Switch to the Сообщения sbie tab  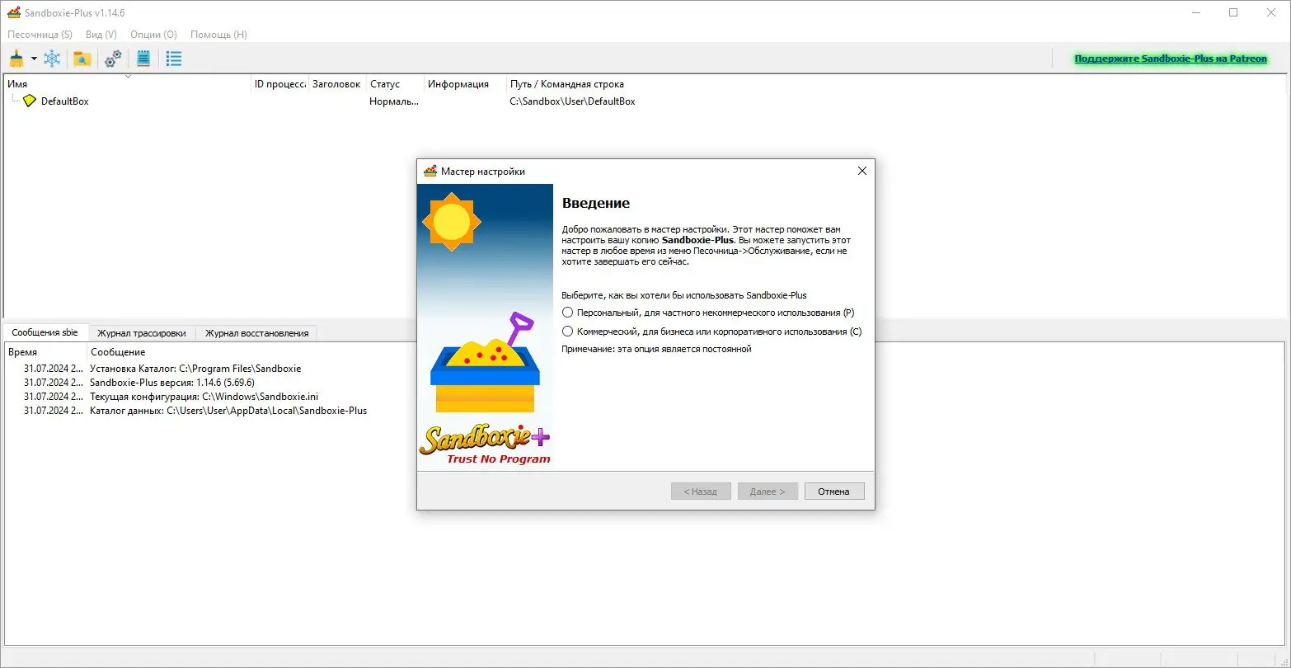(x=45, y=332)
